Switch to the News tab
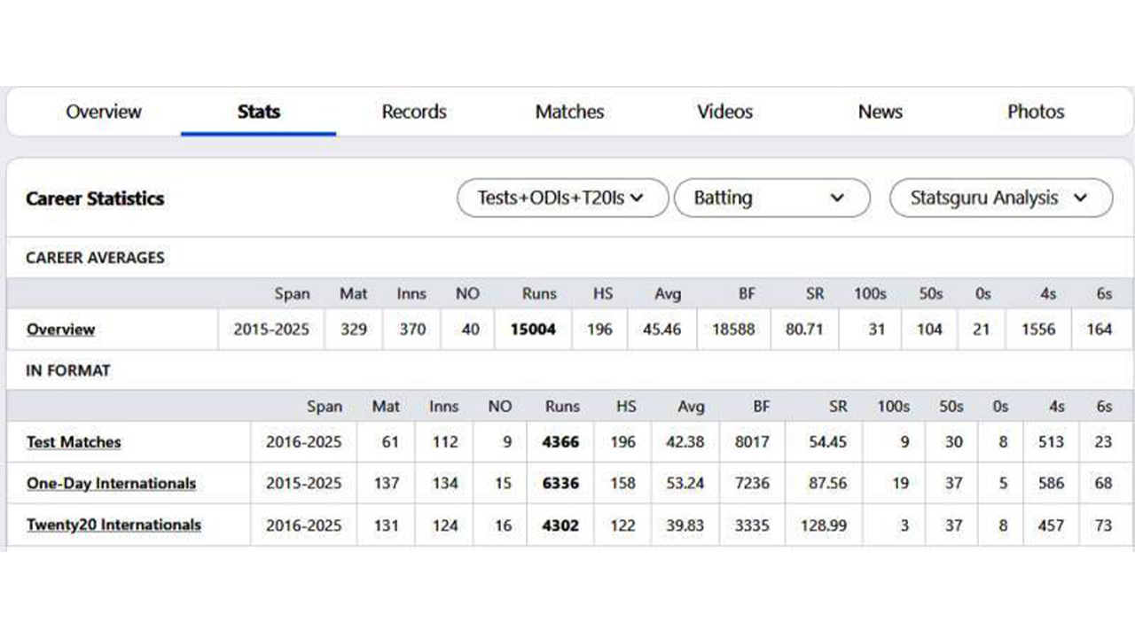This screenshot has height=638, width=1135. point(880,112)
